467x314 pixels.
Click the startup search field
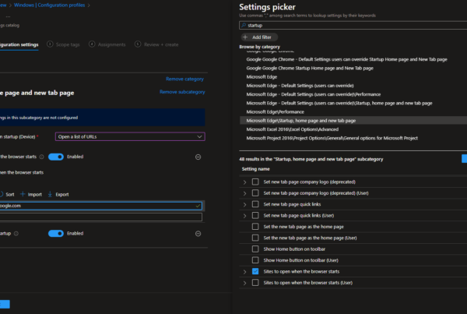click(x=354, y=26)
